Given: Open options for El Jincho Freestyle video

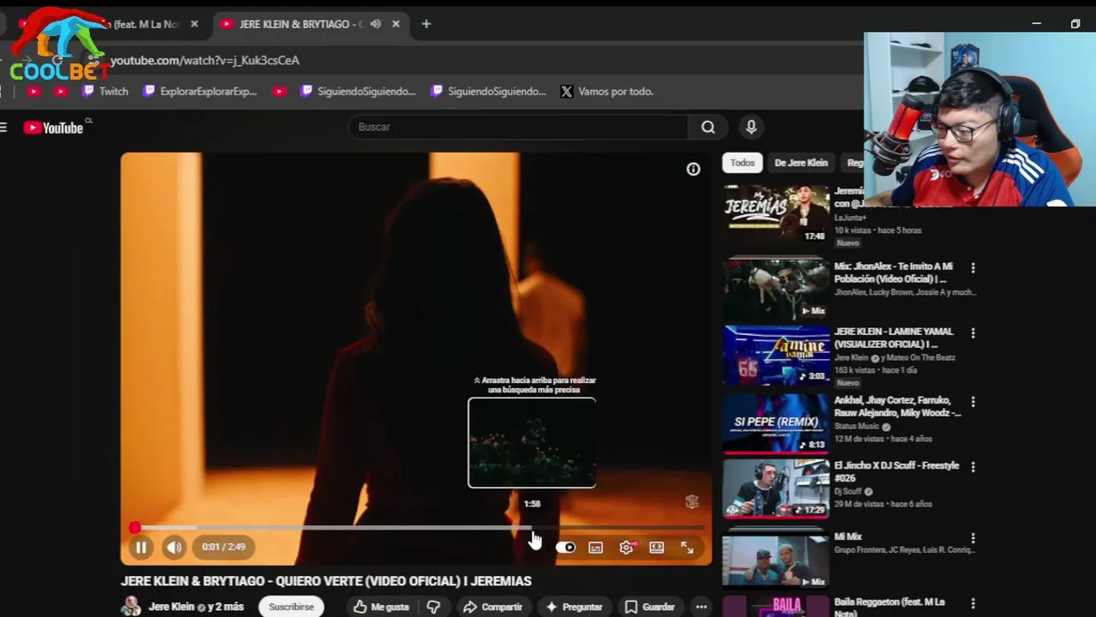Looking at the screenshot, I should click(x=973, y=467).
